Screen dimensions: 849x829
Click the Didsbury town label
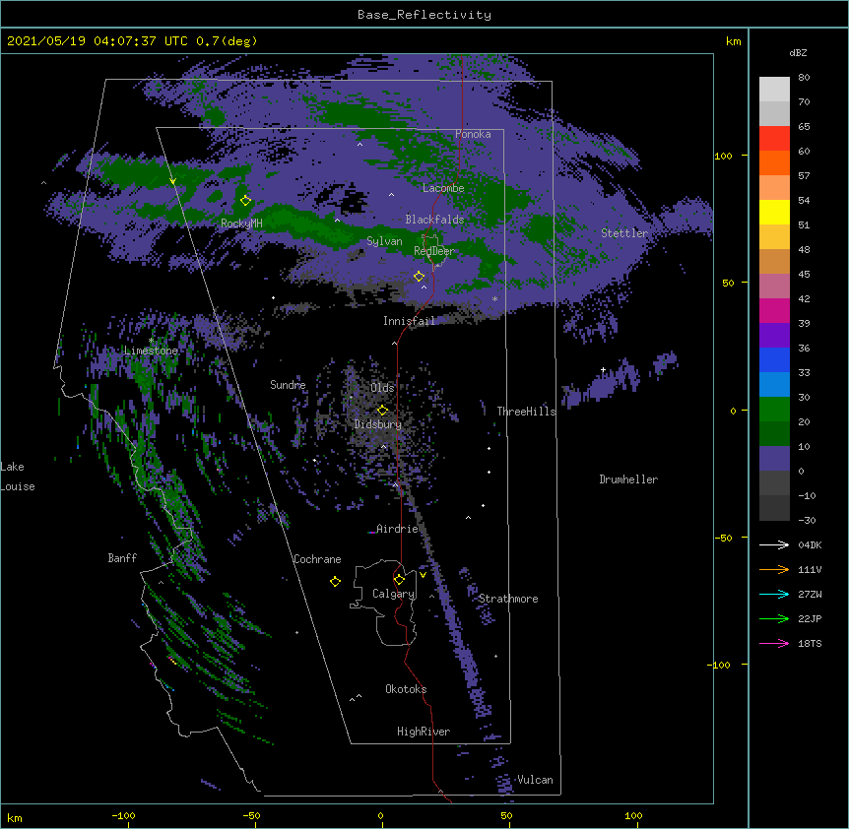pyautogui.click(x=378, y=424)
